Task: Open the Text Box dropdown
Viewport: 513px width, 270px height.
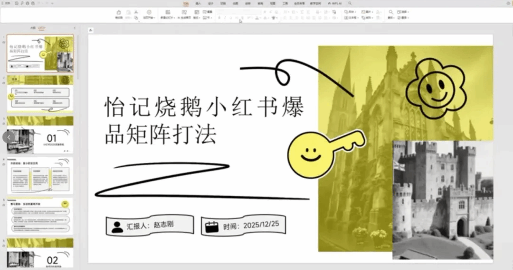Action: point(351,18)
